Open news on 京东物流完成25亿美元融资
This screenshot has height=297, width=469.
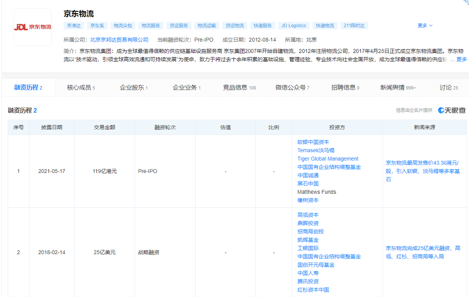[423, 252]
